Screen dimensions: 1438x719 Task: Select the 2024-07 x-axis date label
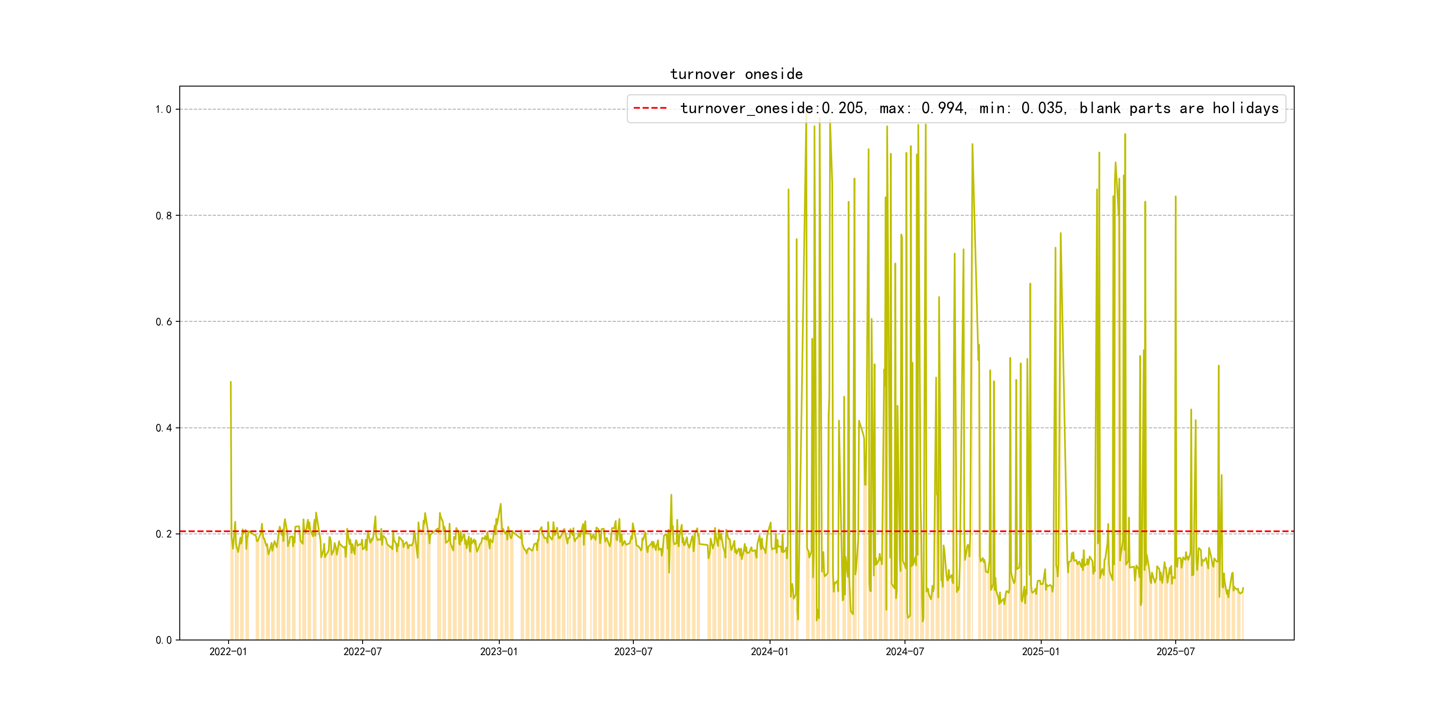tap(905, 652)
